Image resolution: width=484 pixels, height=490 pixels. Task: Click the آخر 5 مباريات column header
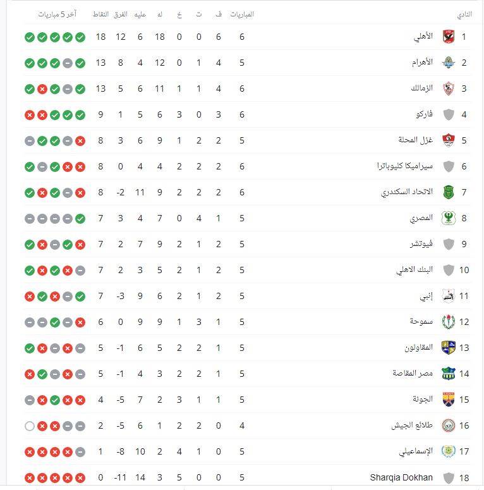click(x=57, y=15)
